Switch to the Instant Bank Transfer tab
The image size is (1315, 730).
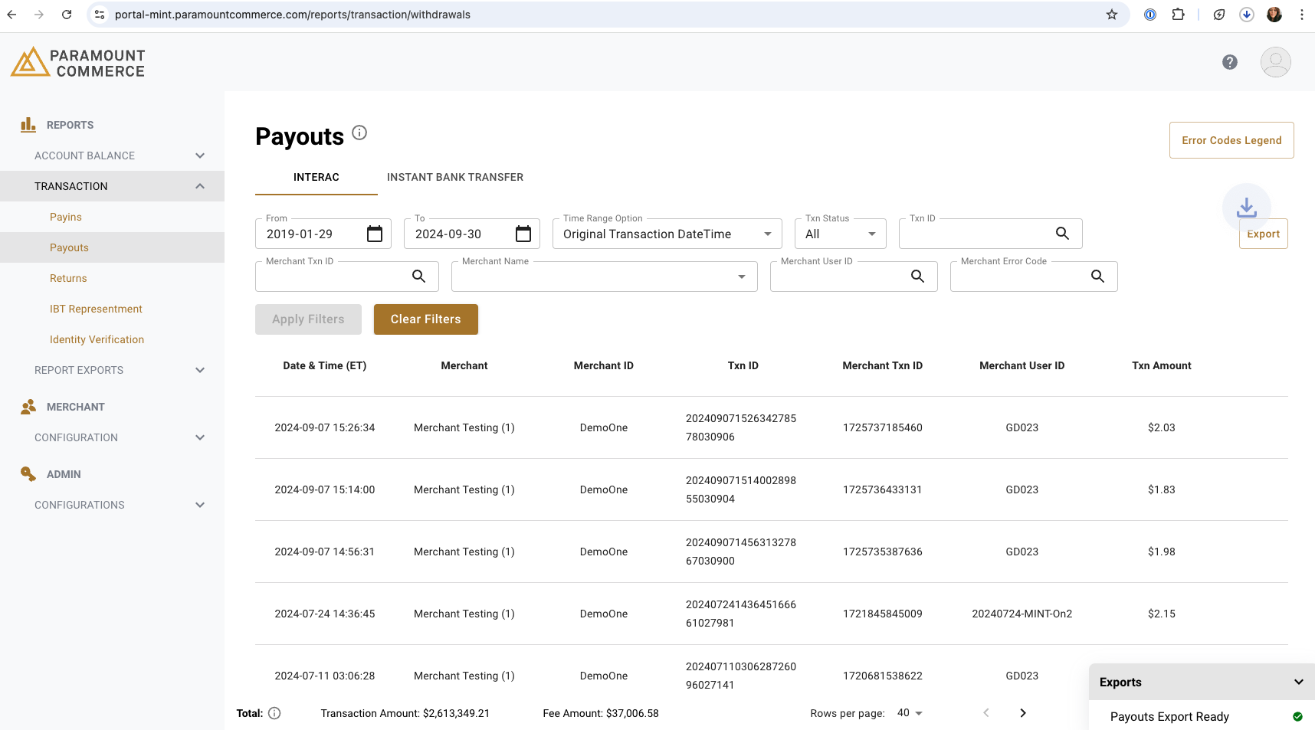pyautogui.click(x=455, y=177)
